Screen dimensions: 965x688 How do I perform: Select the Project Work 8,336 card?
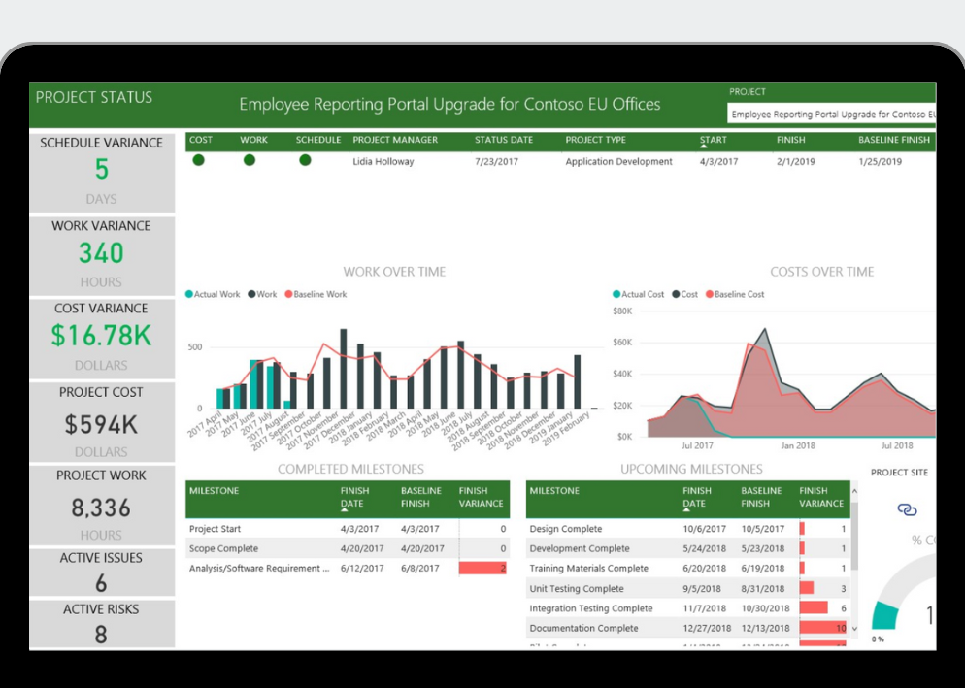[102, 506]
